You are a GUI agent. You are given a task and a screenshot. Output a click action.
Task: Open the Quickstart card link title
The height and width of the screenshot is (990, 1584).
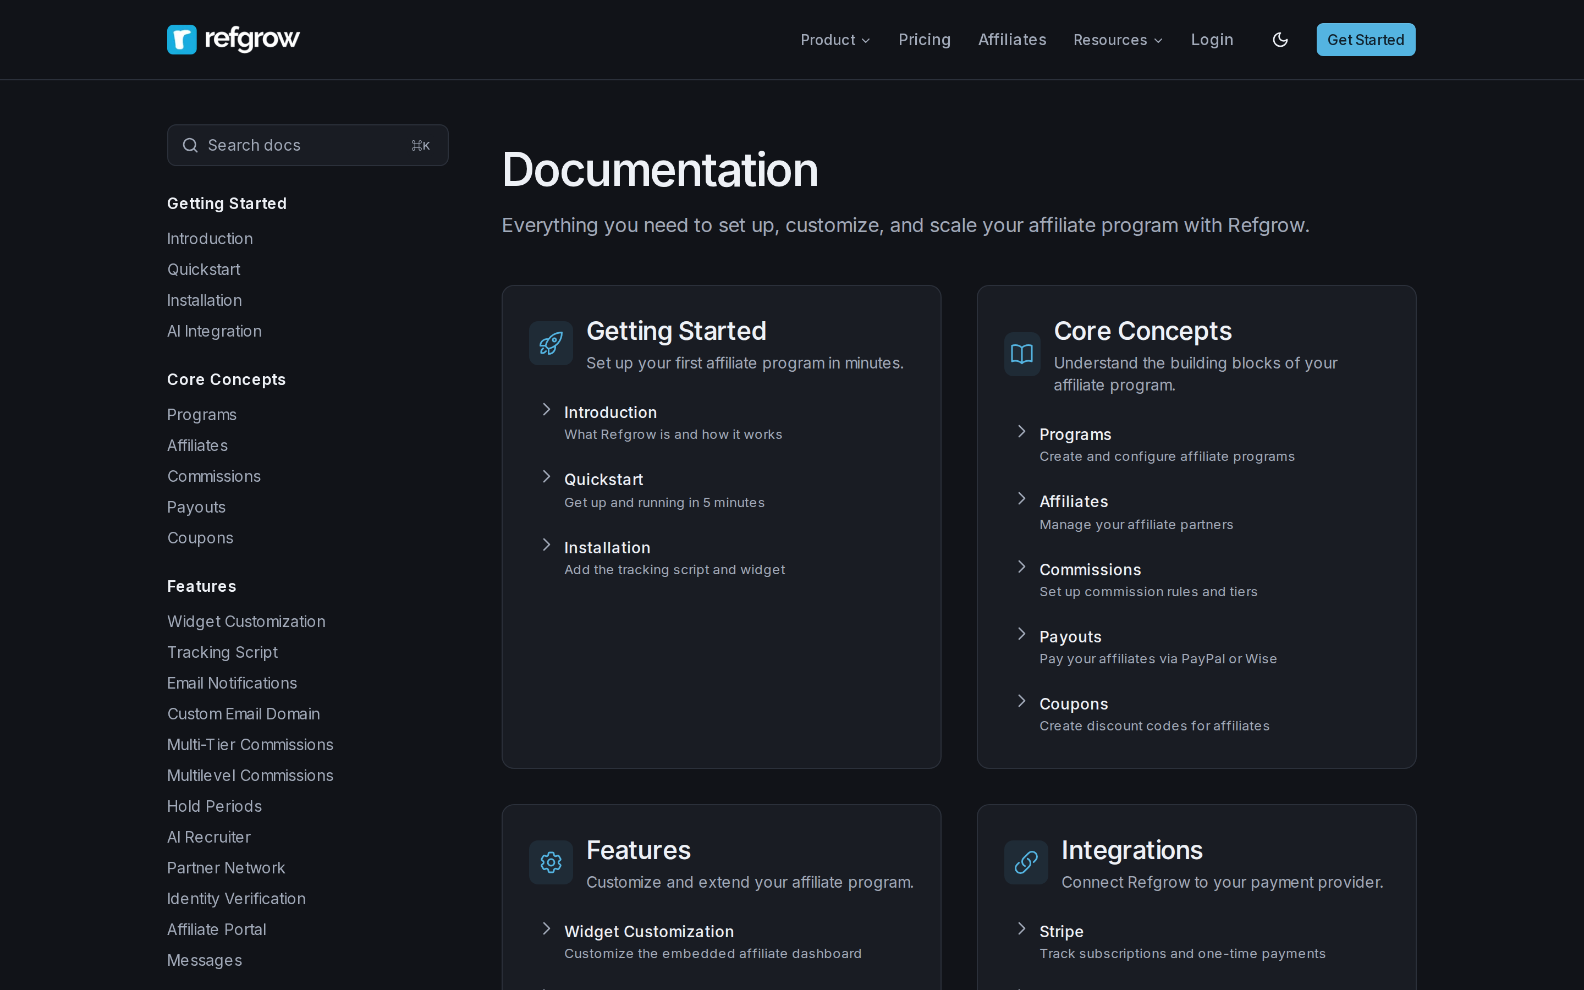pyautogui.click(x=603, y=480)
